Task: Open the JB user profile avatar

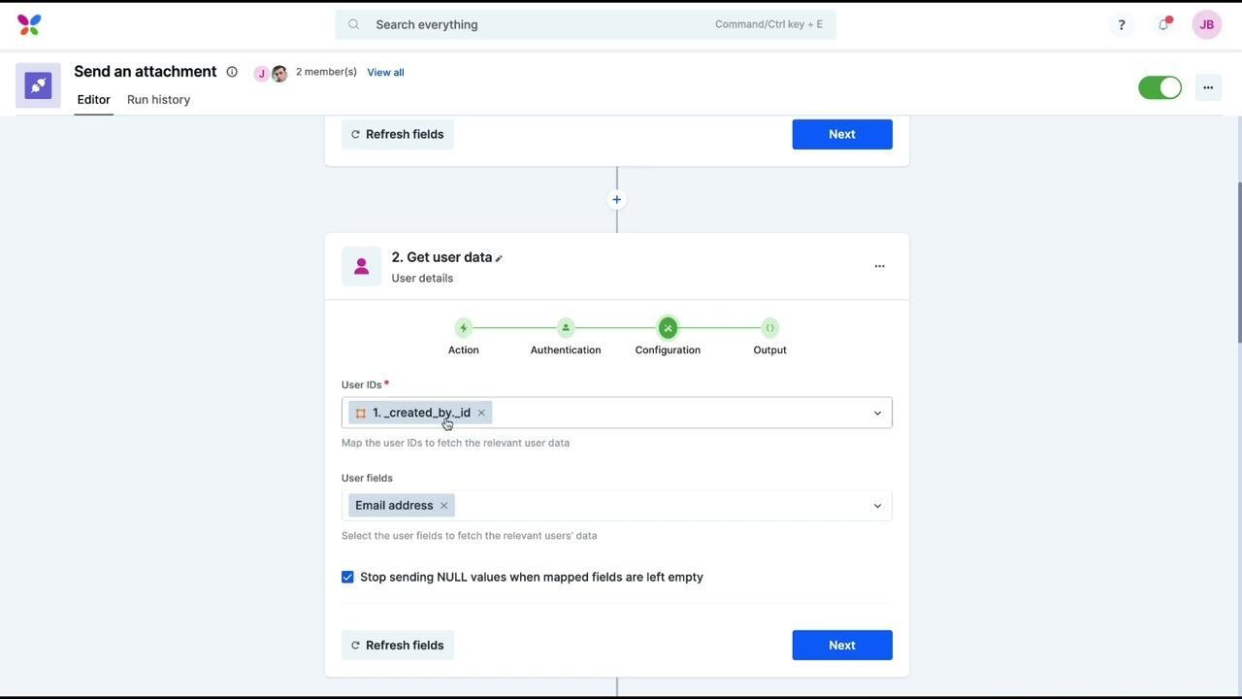Action: (x=1206, y=25)
